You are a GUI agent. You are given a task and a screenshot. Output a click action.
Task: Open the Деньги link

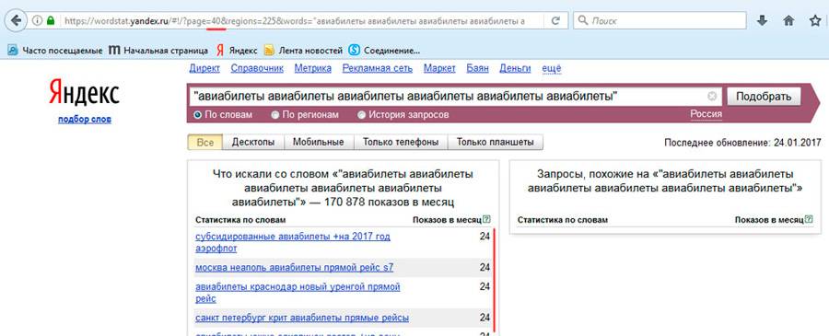point(515,68)
